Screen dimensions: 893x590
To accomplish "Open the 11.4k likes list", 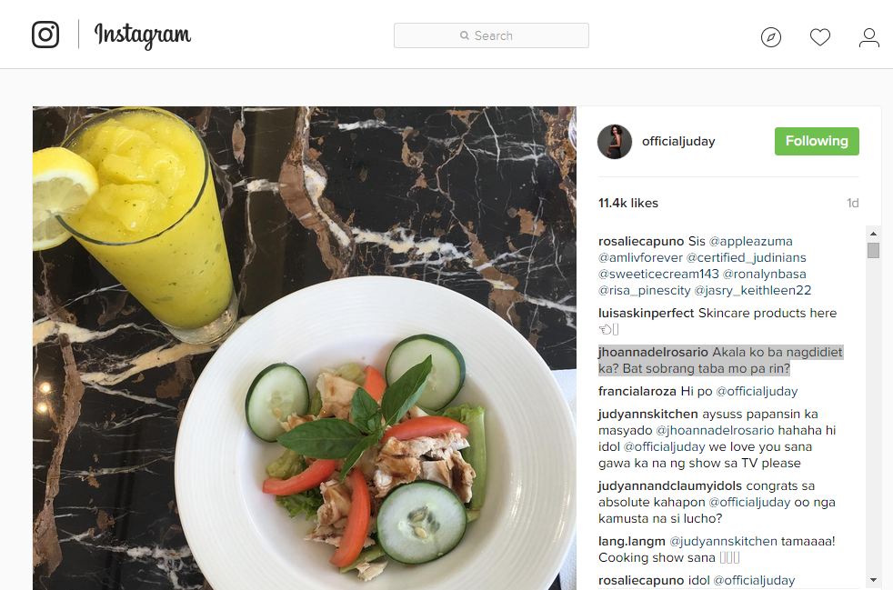I will 628,203.
